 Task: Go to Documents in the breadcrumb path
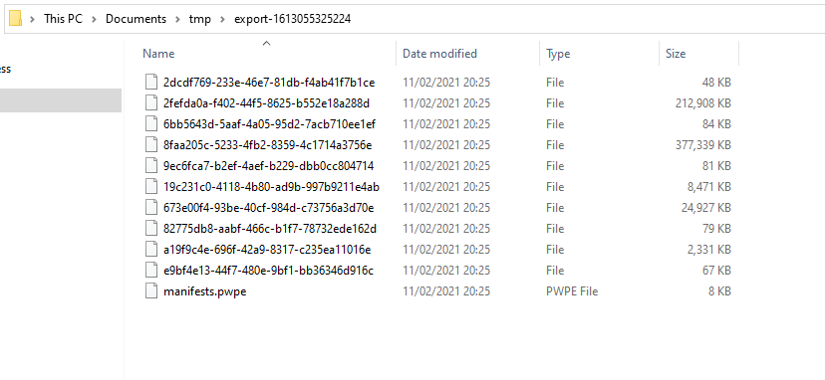(x=136, y=19)
